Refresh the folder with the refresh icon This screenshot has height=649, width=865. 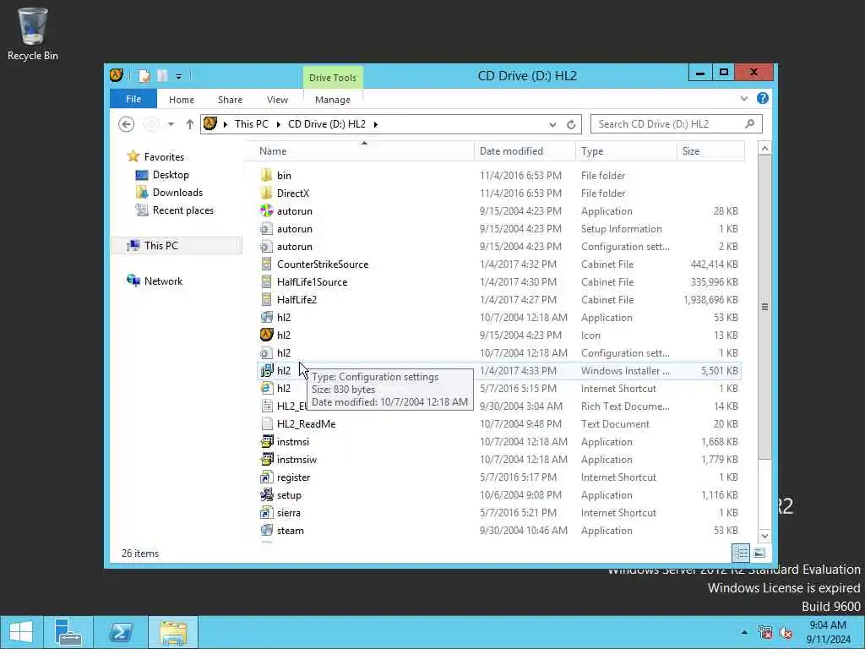pyautogui.click(x=571, y=125)
